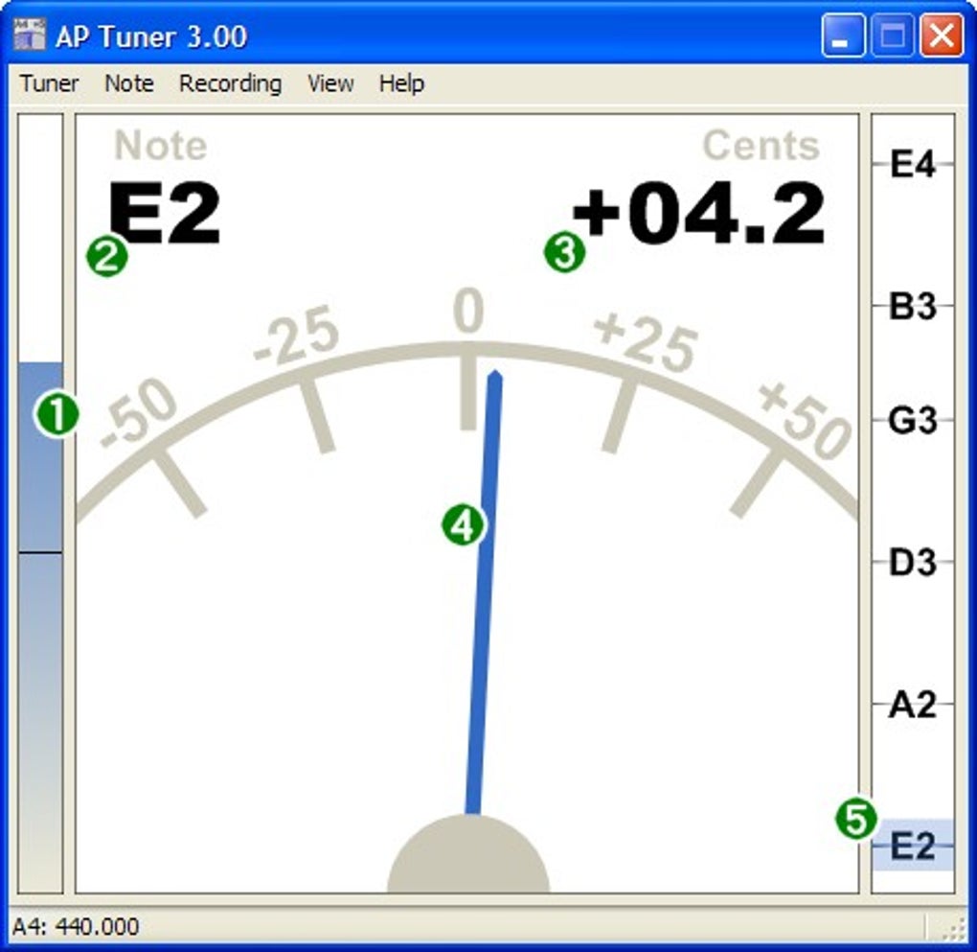Open the Note menu
Image resolution: width=977 pixels, height=952 pixels.
[129, 83]
